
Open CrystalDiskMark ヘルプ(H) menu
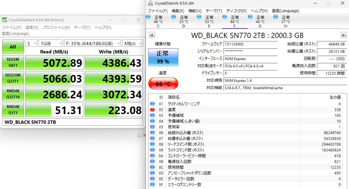point(103,28)
